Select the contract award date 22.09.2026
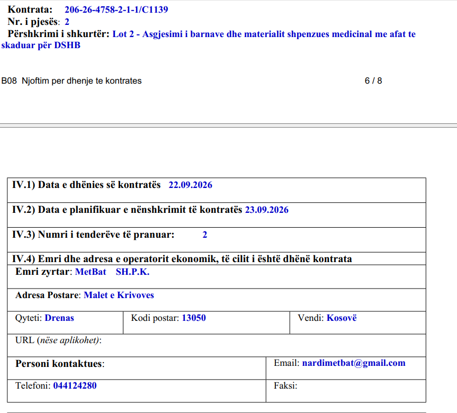Screen dimensions: 457x413 coord(190,185)
